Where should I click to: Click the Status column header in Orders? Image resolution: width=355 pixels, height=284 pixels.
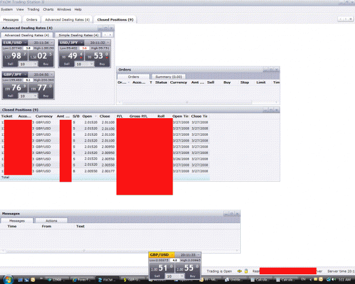coord(161,82)
